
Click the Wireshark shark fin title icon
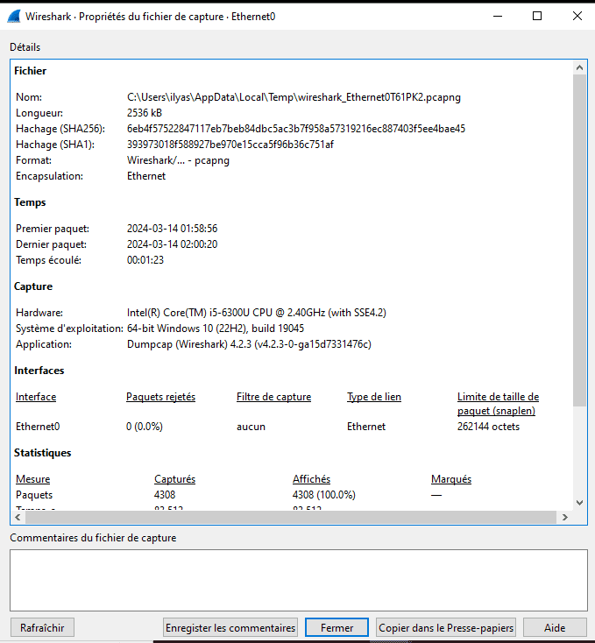tap(14, 17)
